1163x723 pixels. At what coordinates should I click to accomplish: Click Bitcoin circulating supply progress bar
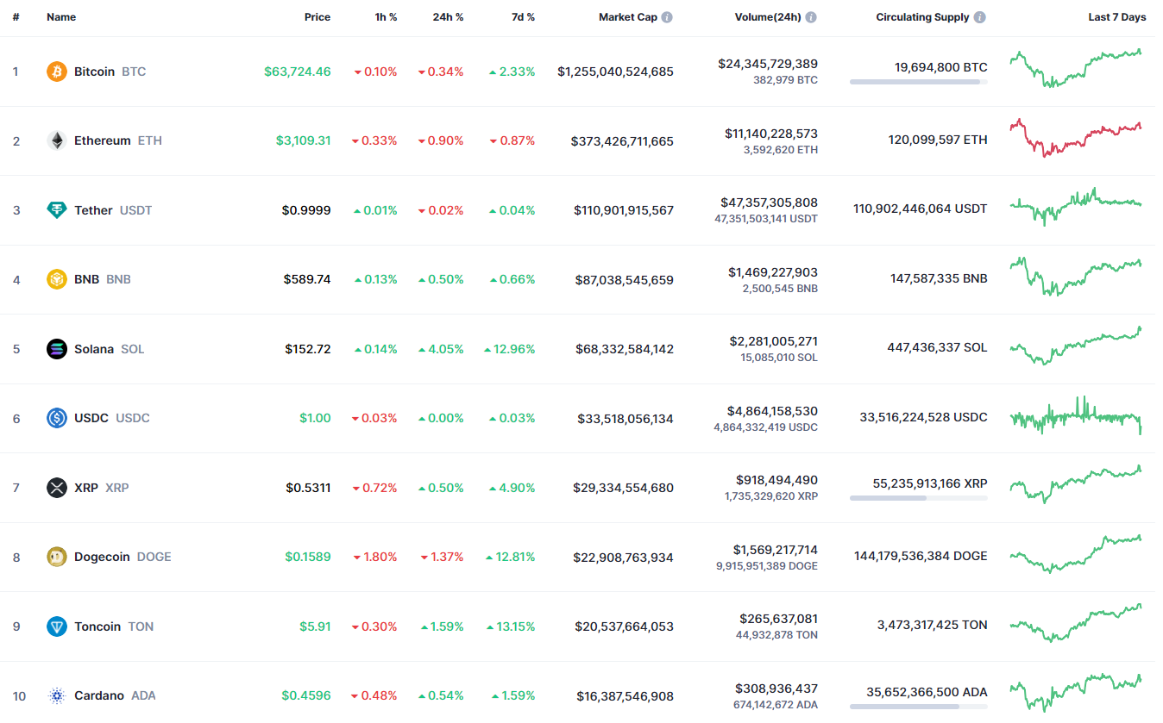tap(918, 82)
